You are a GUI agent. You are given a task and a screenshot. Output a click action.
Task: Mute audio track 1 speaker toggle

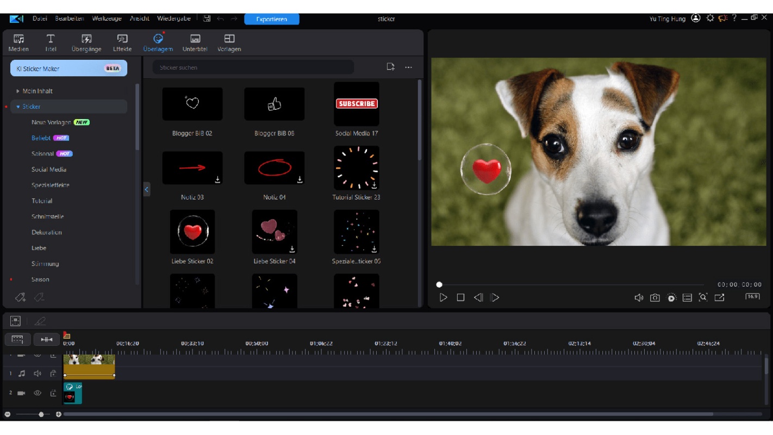[x=38, y=374]
